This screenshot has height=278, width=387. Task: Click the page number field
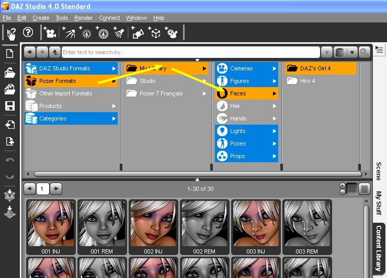tap(43, 189)
